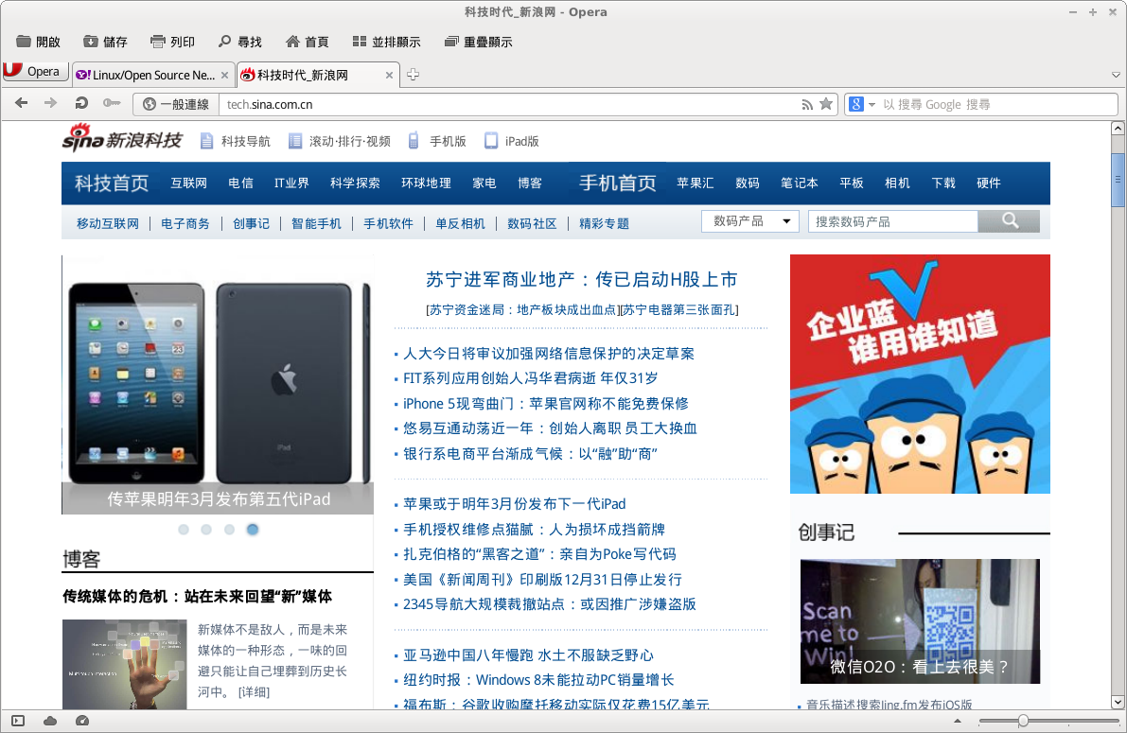The height and width of the screenshot is (733, 1127).
Task: Close the Linux/Open Source News tab
Action: 224,75
